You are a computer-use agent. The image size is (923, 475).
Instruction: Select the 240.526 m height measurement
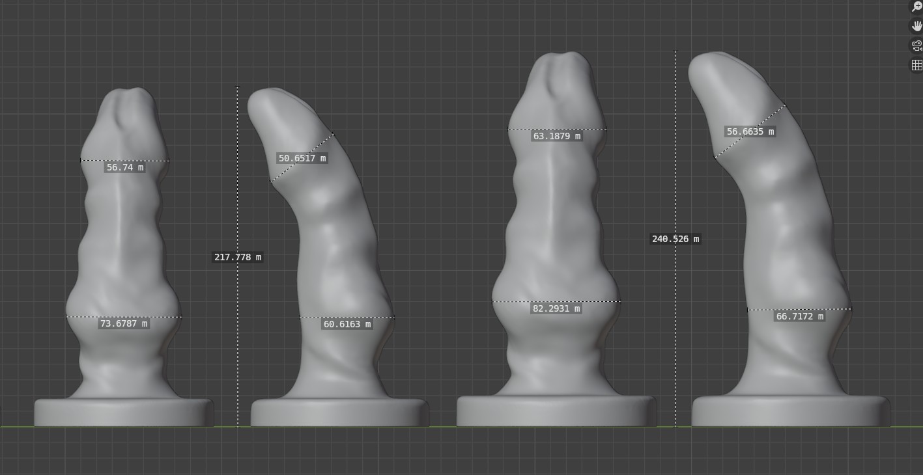click(675, 239)
